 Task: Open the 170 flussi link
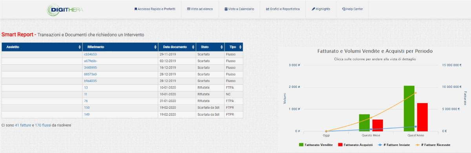[43, 125]
